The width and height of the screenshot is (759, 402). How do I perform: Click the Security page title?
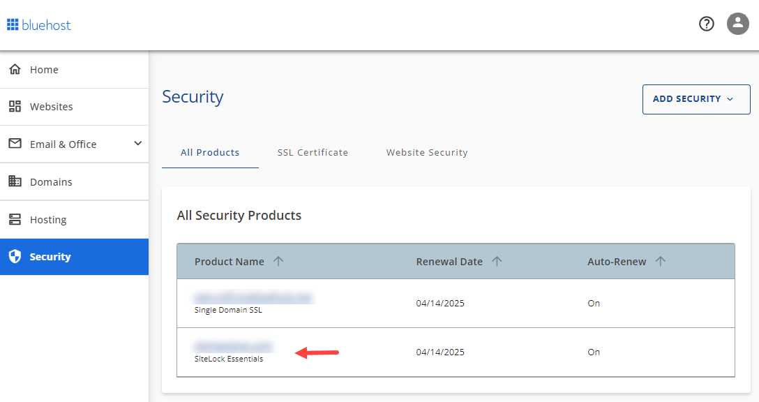[x=193, y=97]
